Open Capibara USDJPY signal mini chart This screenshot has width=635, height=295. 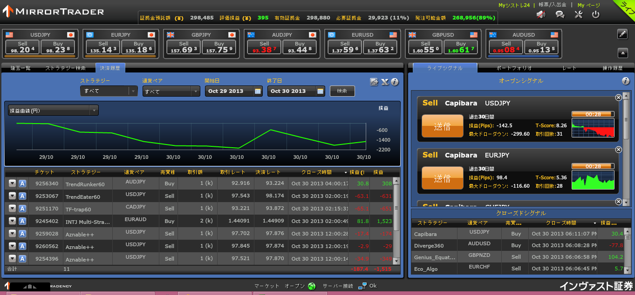click(593, 127)
